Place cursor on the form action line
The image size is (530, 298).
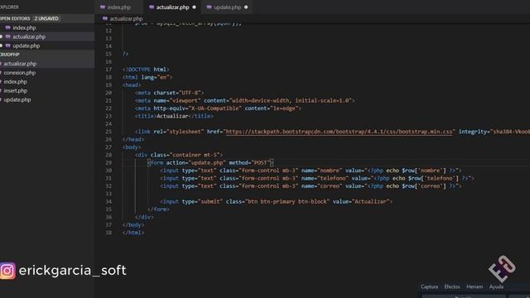[x=210, y=163]
